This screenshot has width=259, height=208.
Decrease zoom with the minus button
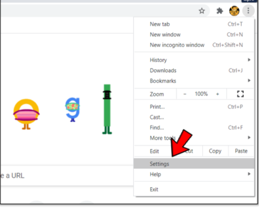tap(185, 94)
